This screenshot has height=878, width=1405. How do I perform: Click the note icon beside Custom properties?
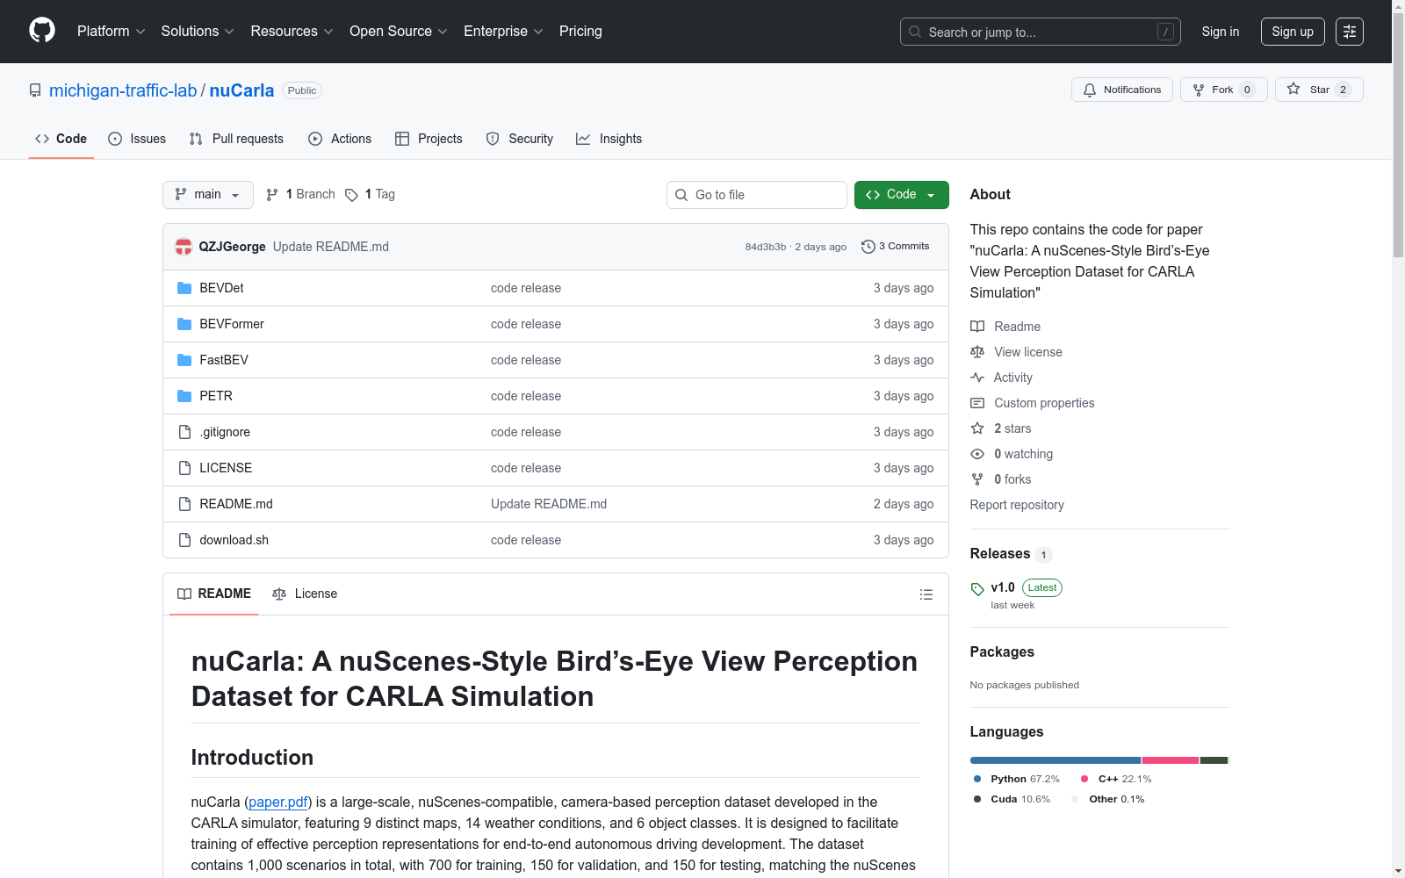point(977,403)
